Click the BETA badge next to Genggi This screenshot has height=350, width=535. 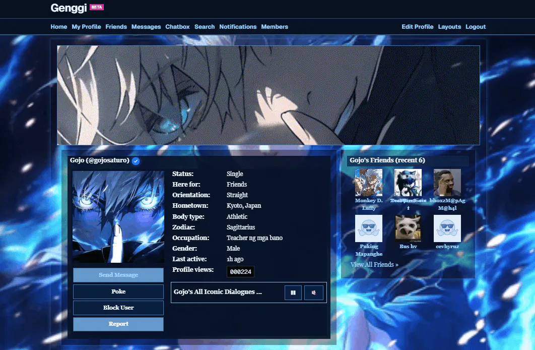(x=97, y=7)
